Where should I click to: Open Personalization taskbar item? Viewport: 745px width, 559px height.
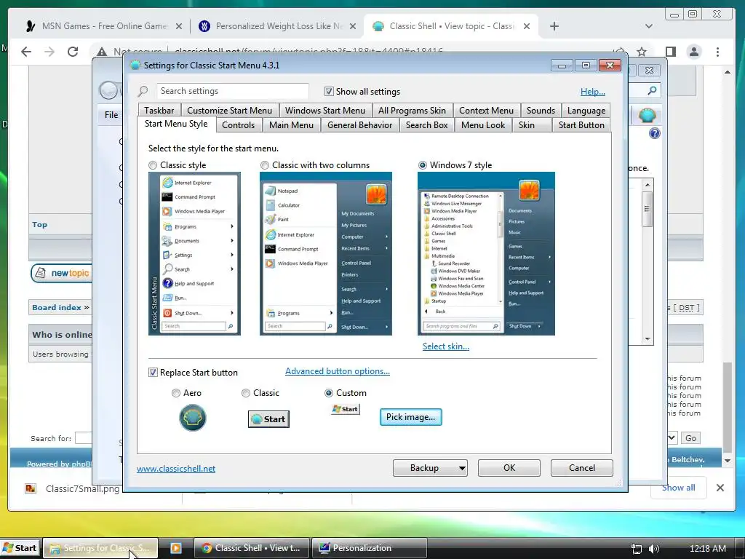coord(369,548)
